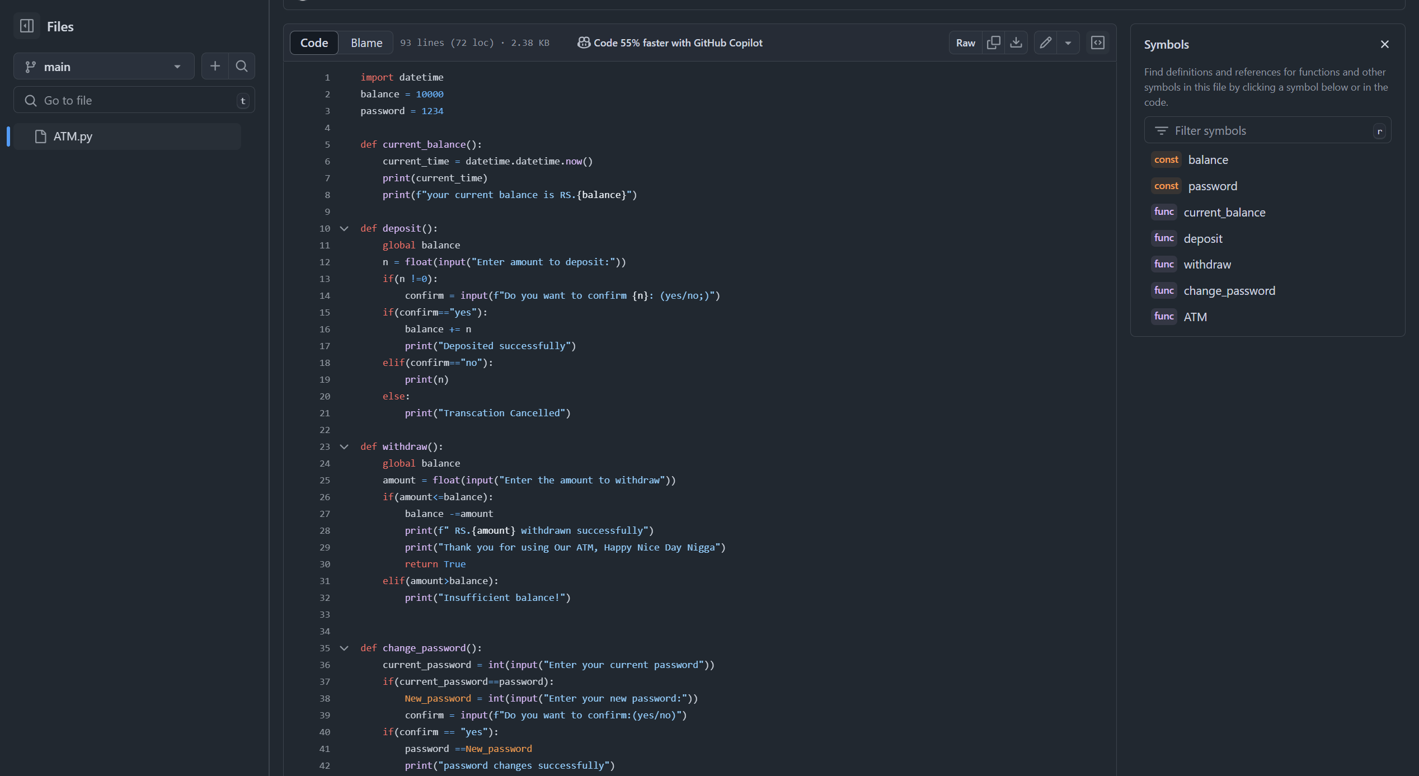The height and width of the screenshot is (776, 1419).
Task: Click the value 1234 on line 3
Action: tap(432, 111)
